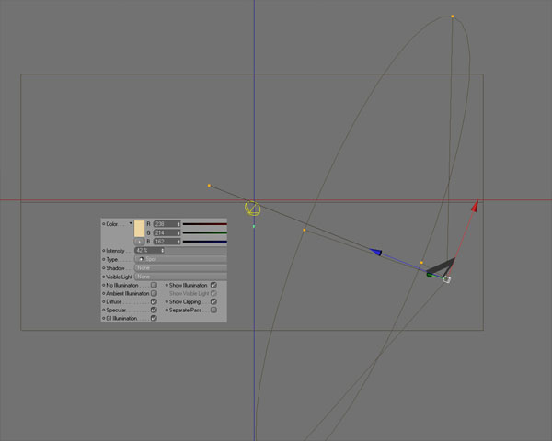The height and width of the screenshot is (441, 552).
Task: Uncheck the Show Illumination checkbox
Action: tap(213, 285)
